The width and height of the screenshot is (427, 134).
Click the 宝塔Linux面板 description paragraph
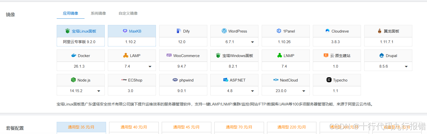pos(215,104)
